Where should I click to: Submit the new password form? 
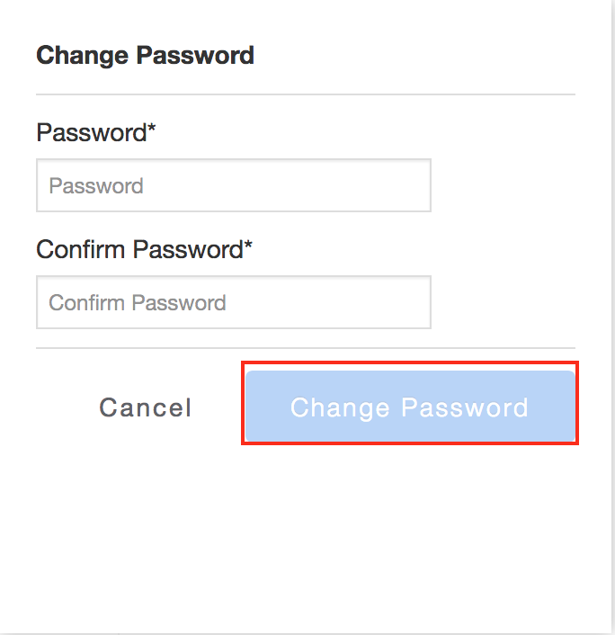(409, 407)
